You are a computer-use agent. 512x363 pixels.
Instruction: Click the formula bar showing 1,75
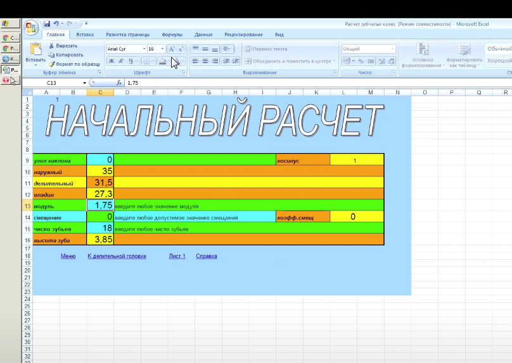click(x=317, y=83)
